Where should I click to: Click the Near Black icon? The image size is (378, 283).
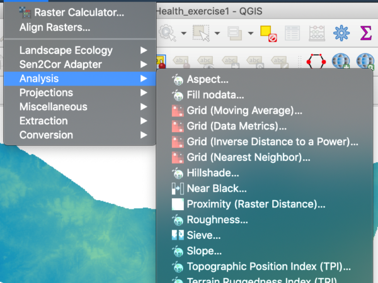[x=178, y=189]
